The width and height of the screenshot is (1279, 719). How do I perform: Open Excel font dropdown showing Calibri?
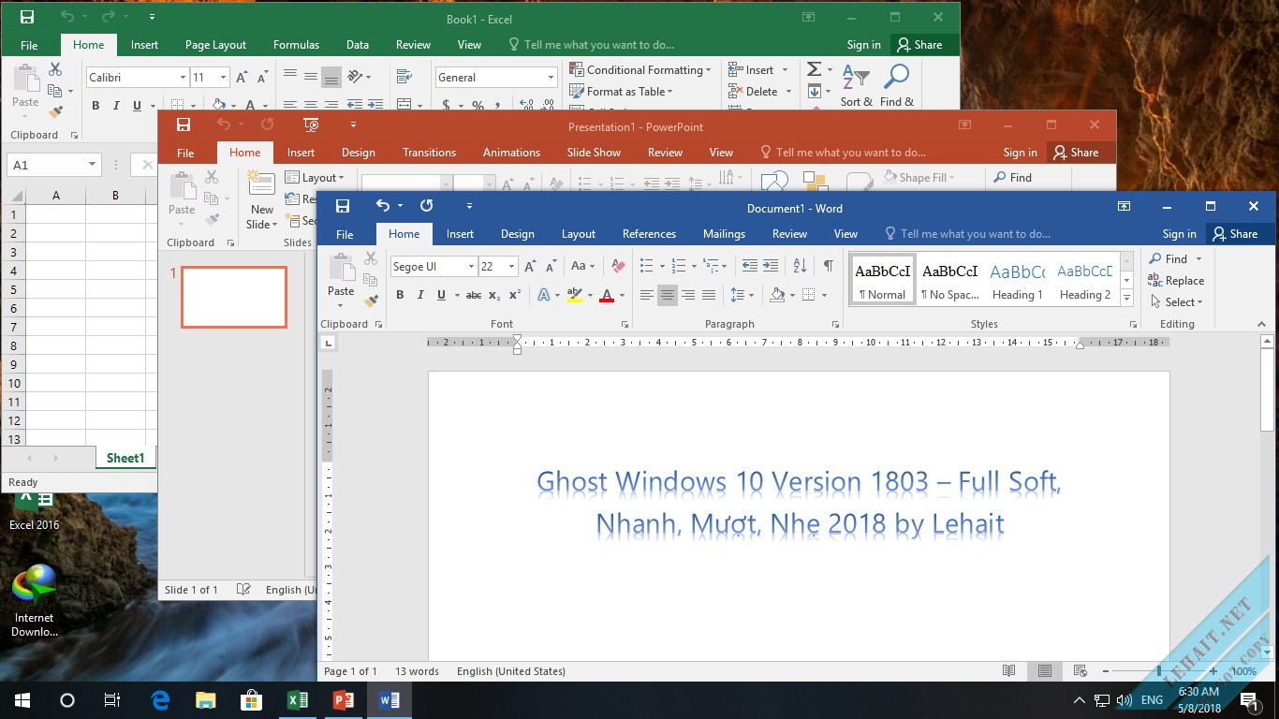click(183, 78)
